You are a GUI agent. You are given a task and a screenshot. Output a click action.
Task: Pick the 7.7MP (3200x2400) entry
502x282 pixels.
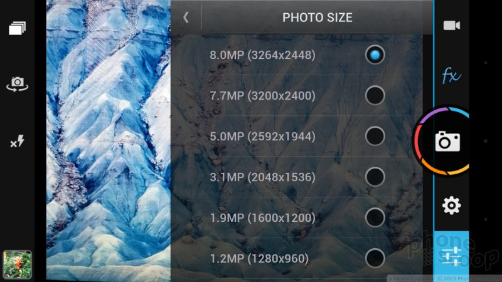coord(296,96)
